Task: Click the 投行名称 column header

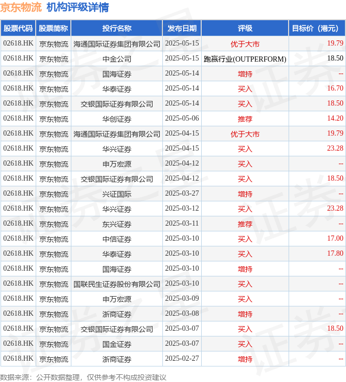Action: pos(117,28)
